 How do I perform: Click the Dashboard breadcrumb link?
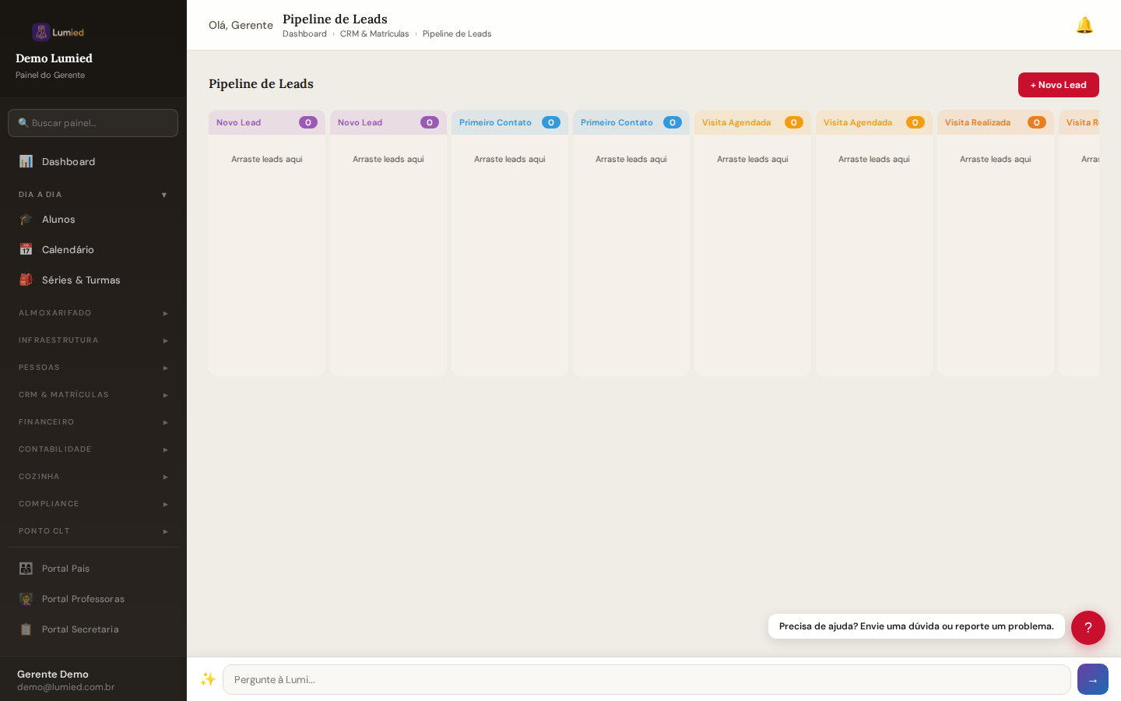point(304,34)
